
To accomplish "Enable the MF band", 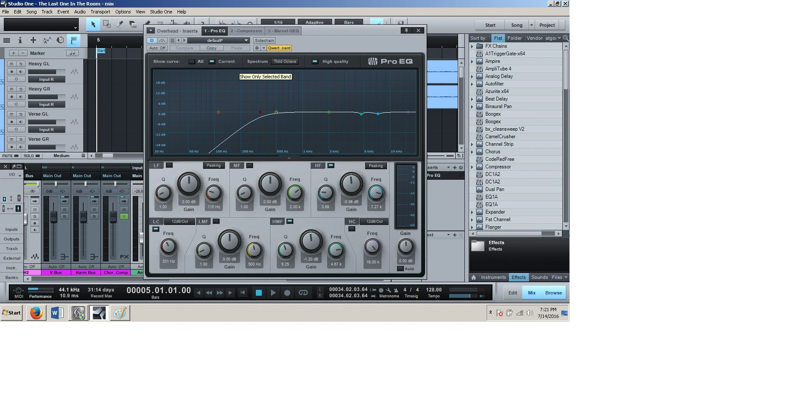I will pos(250,165).
